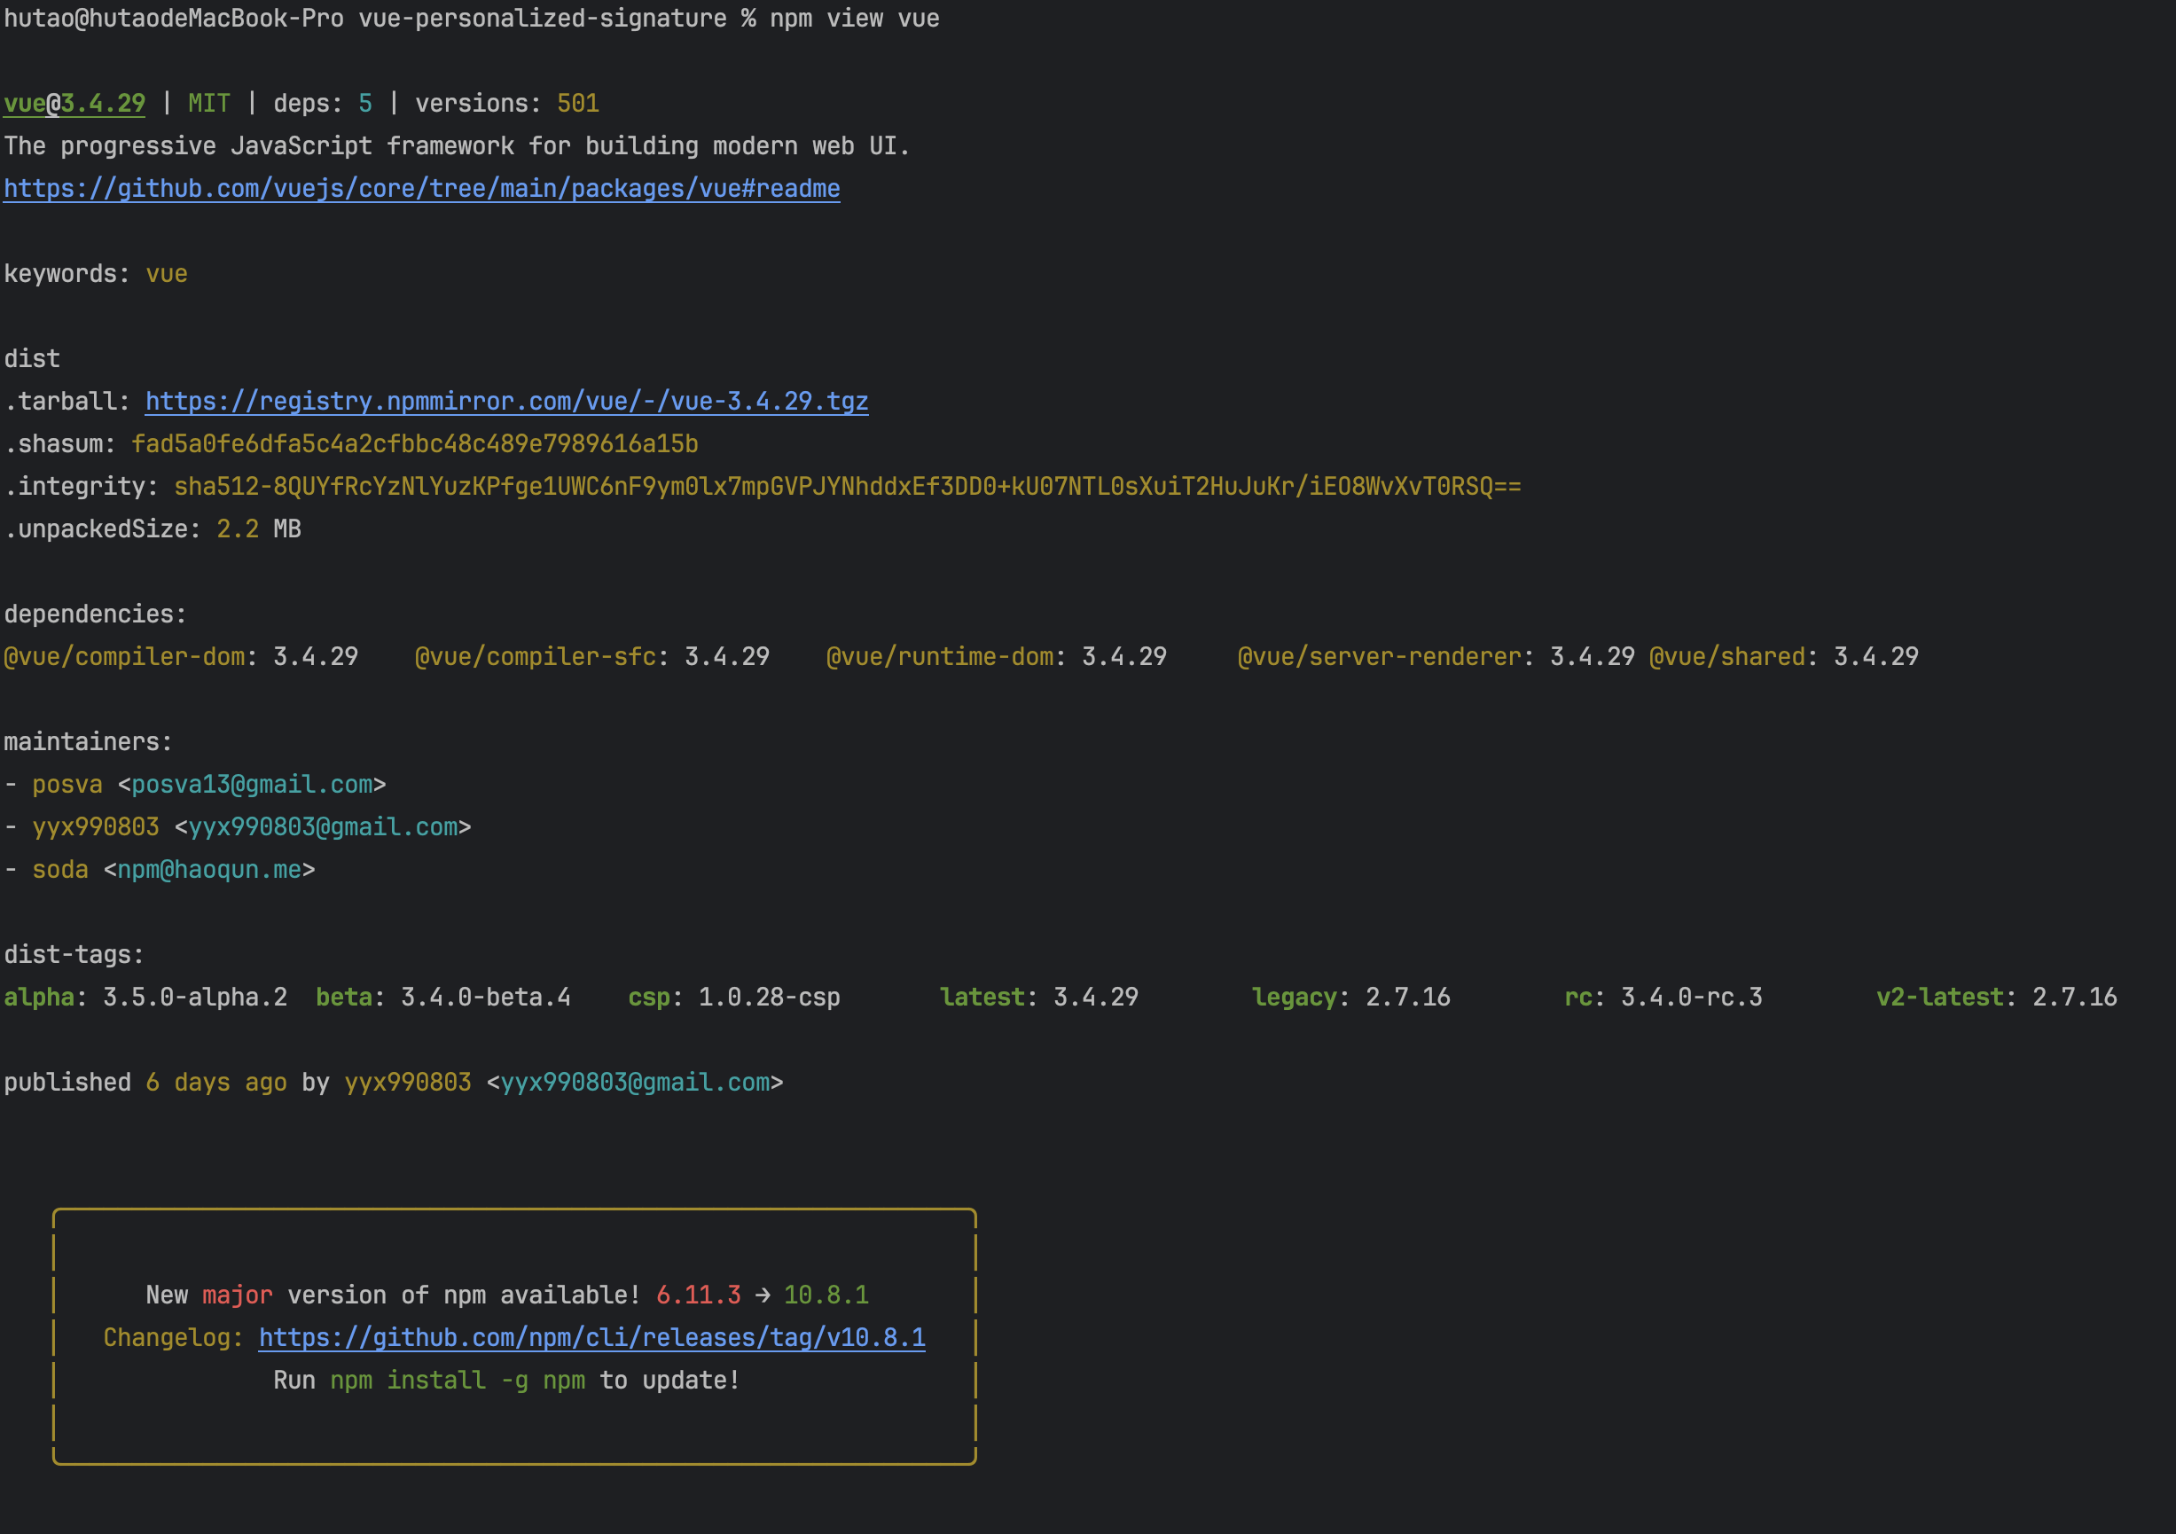2176x1534 pixels.
Task: Click the @vue/compiler-dom dependency name
Action: (124, 657)
